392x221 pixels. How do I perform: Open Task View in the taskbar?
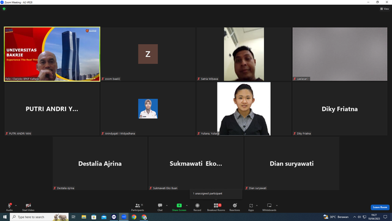point(73,217)
